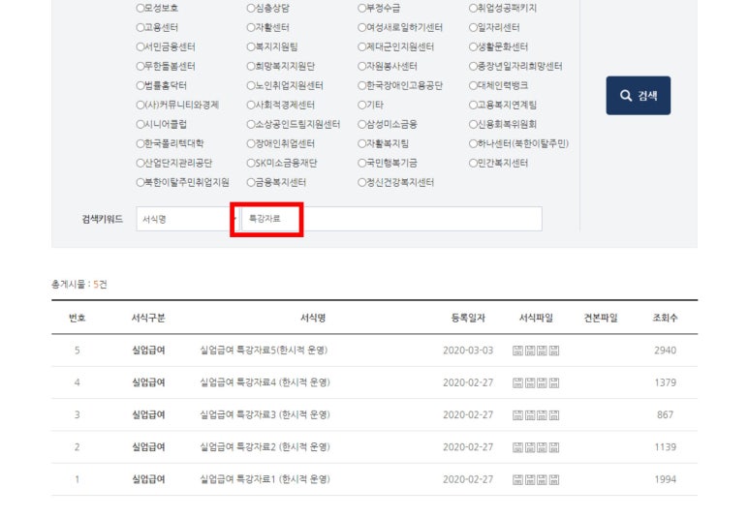Download second file icon for 특강자료5 row
The image size is (749, 518).
pos(530,350)
